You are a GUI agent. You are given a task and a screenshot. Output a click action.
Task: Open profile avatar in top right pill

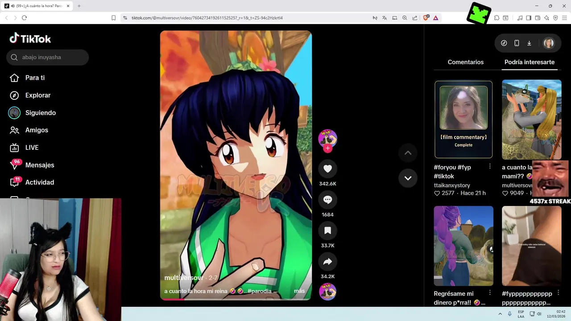[x=548, y=43]
